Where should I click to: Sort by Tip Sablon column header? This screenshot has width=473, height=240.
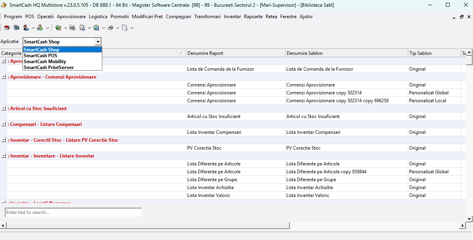[434, 53]
